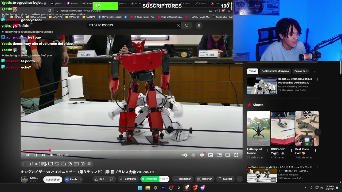Viewport: 342px width, 192px height.
Task: Click the volume booster enhancer icon
Action: [38, 164]
